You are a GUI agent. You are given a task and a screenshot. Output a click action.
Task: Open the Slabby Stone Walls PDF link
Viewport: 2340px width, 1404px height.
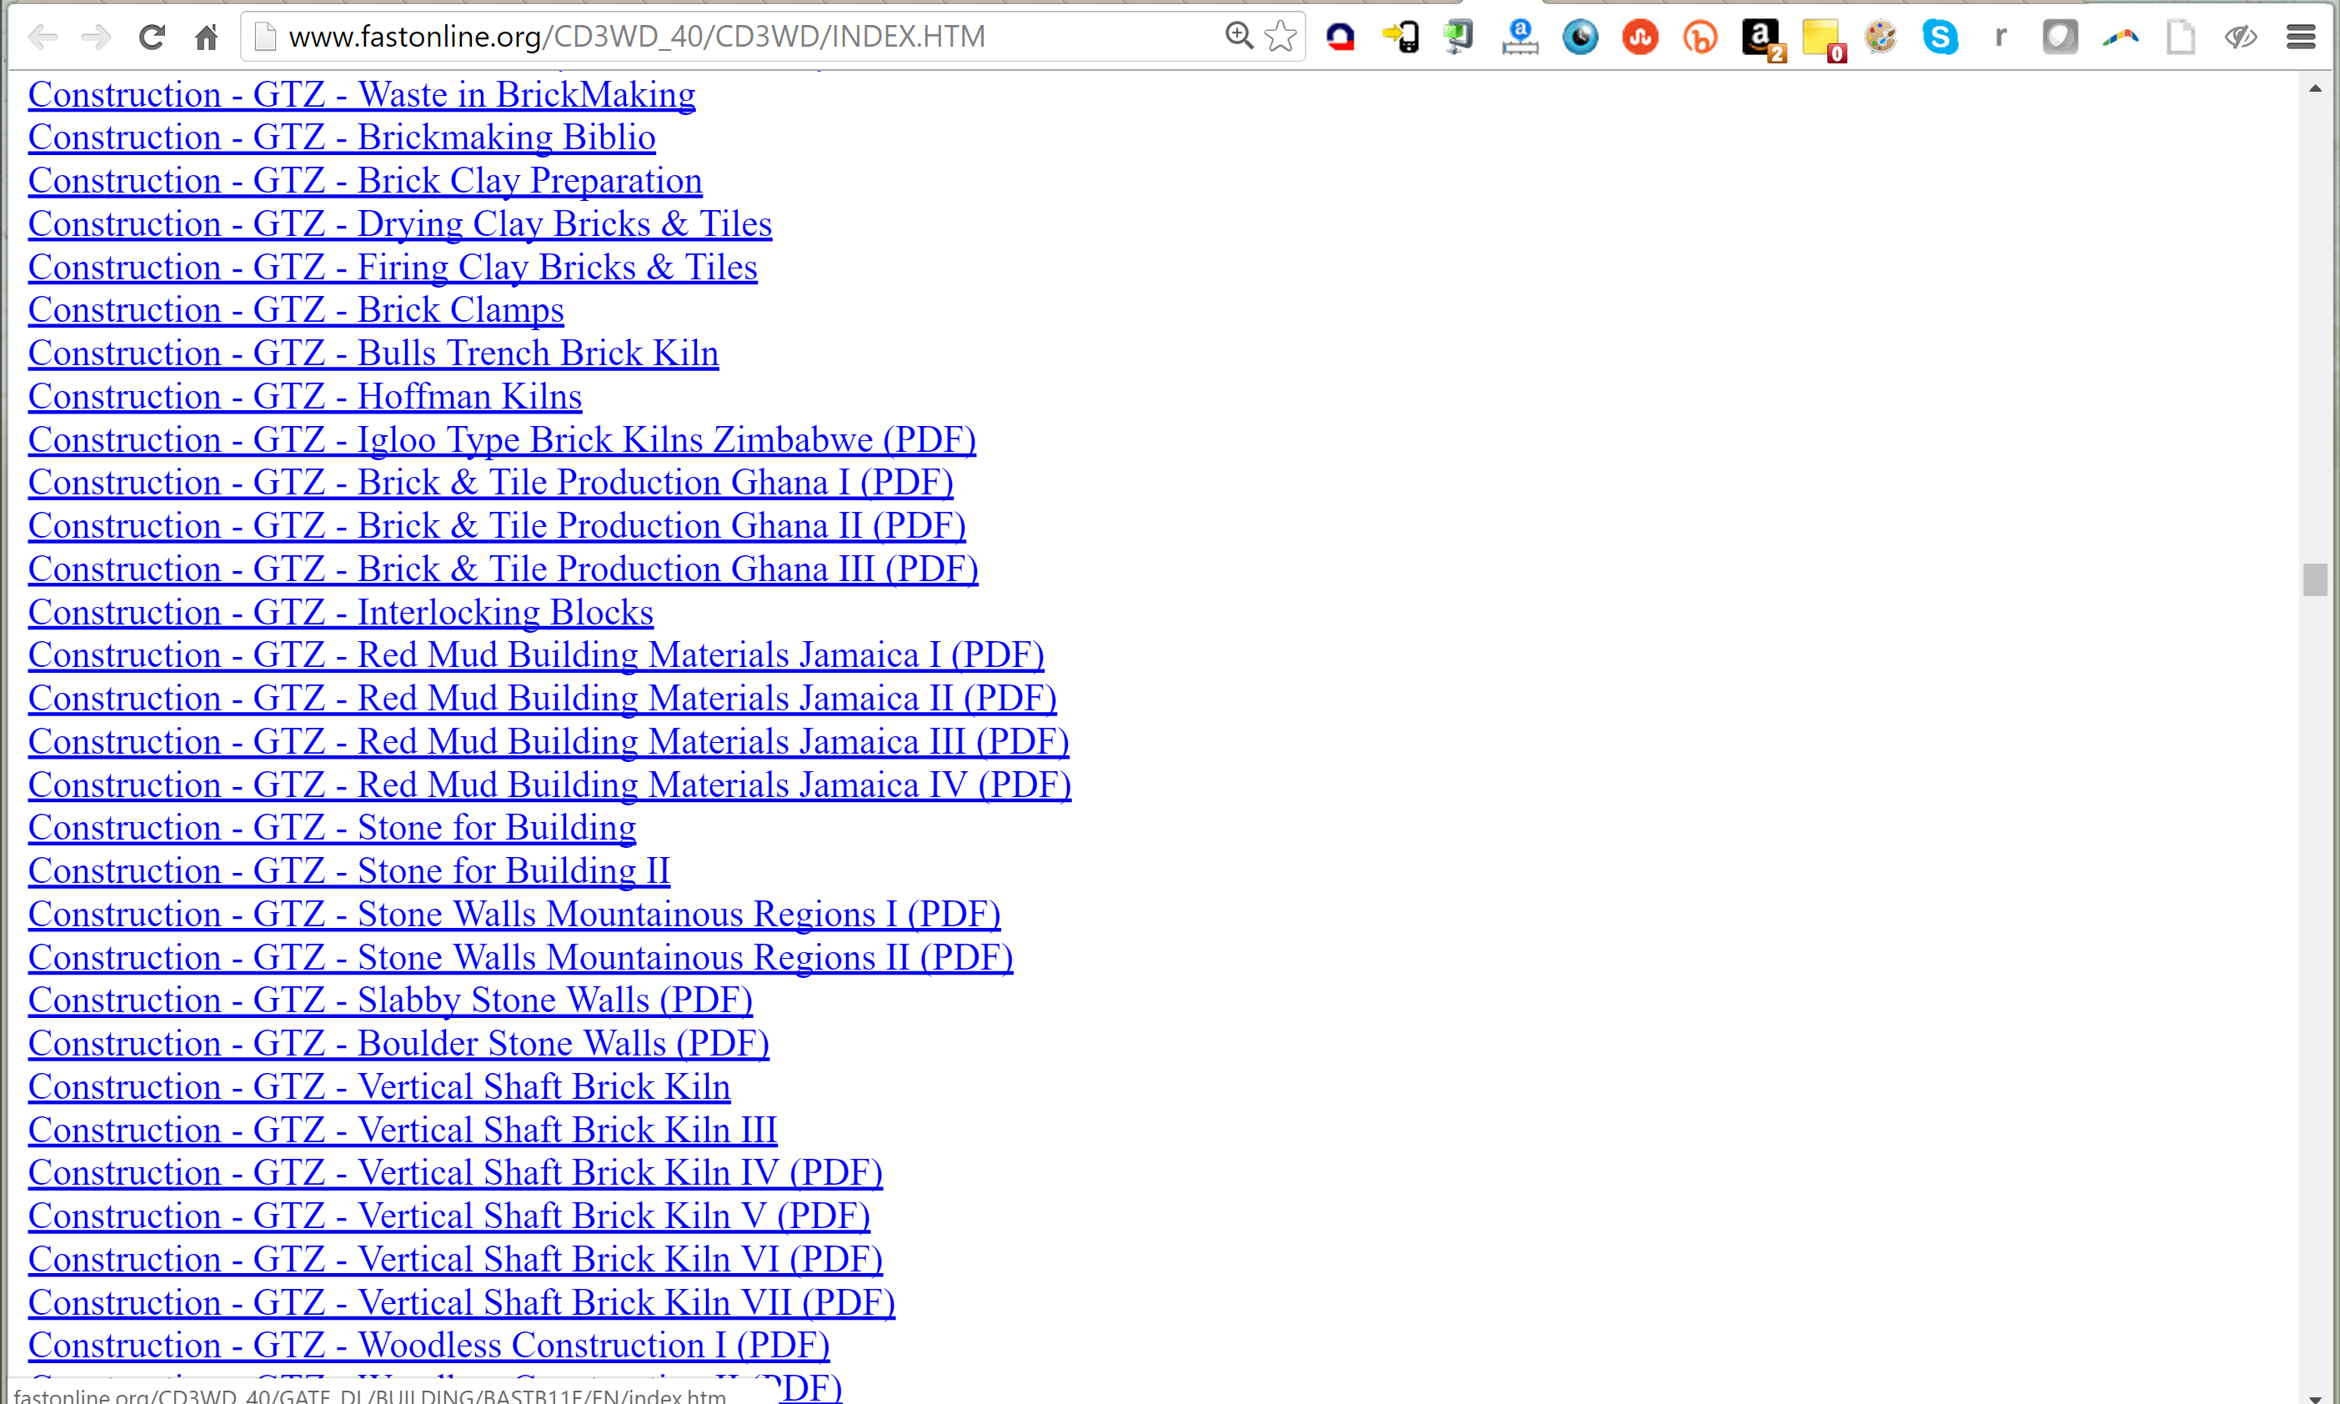tap(391, 1000)
